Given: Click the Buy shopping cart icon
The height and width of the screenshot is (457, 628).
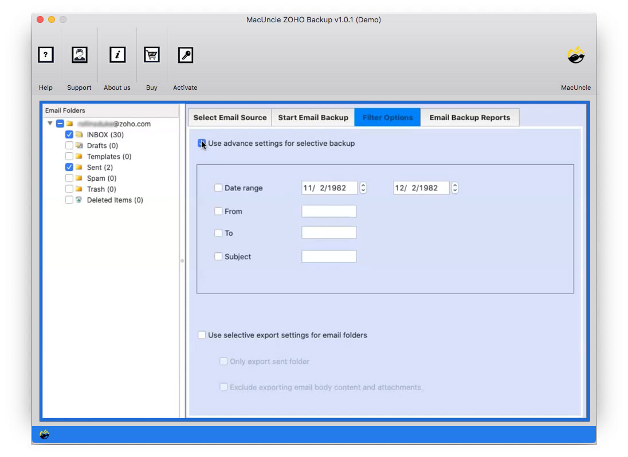Looking at the screenshot, I should coord(151,54).
